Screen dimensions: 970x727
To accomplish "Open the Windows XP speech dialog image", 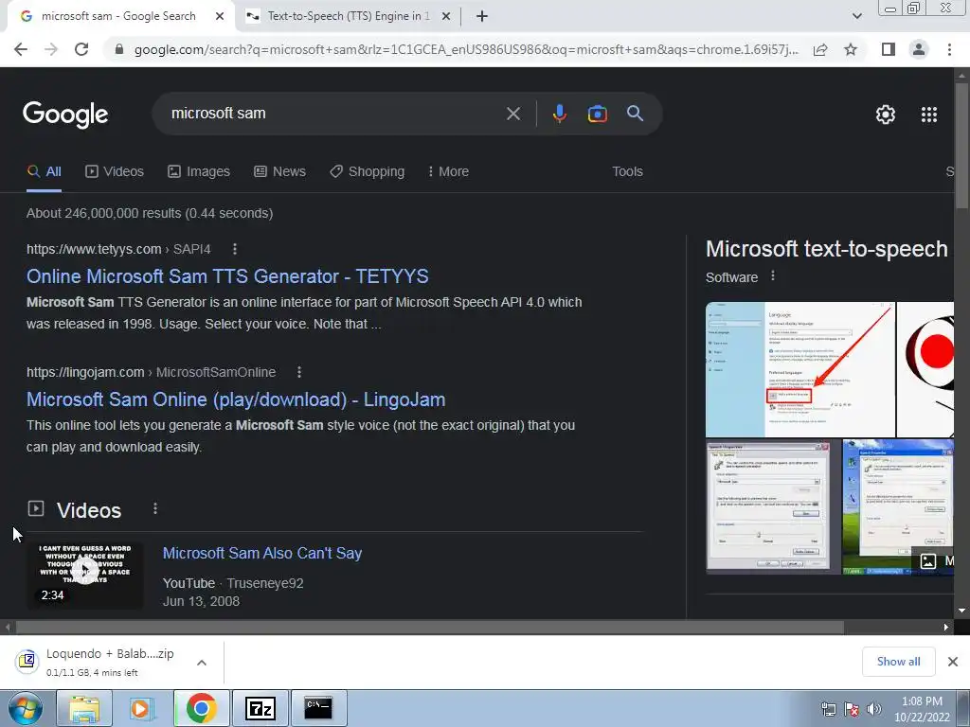I will 898,507.
